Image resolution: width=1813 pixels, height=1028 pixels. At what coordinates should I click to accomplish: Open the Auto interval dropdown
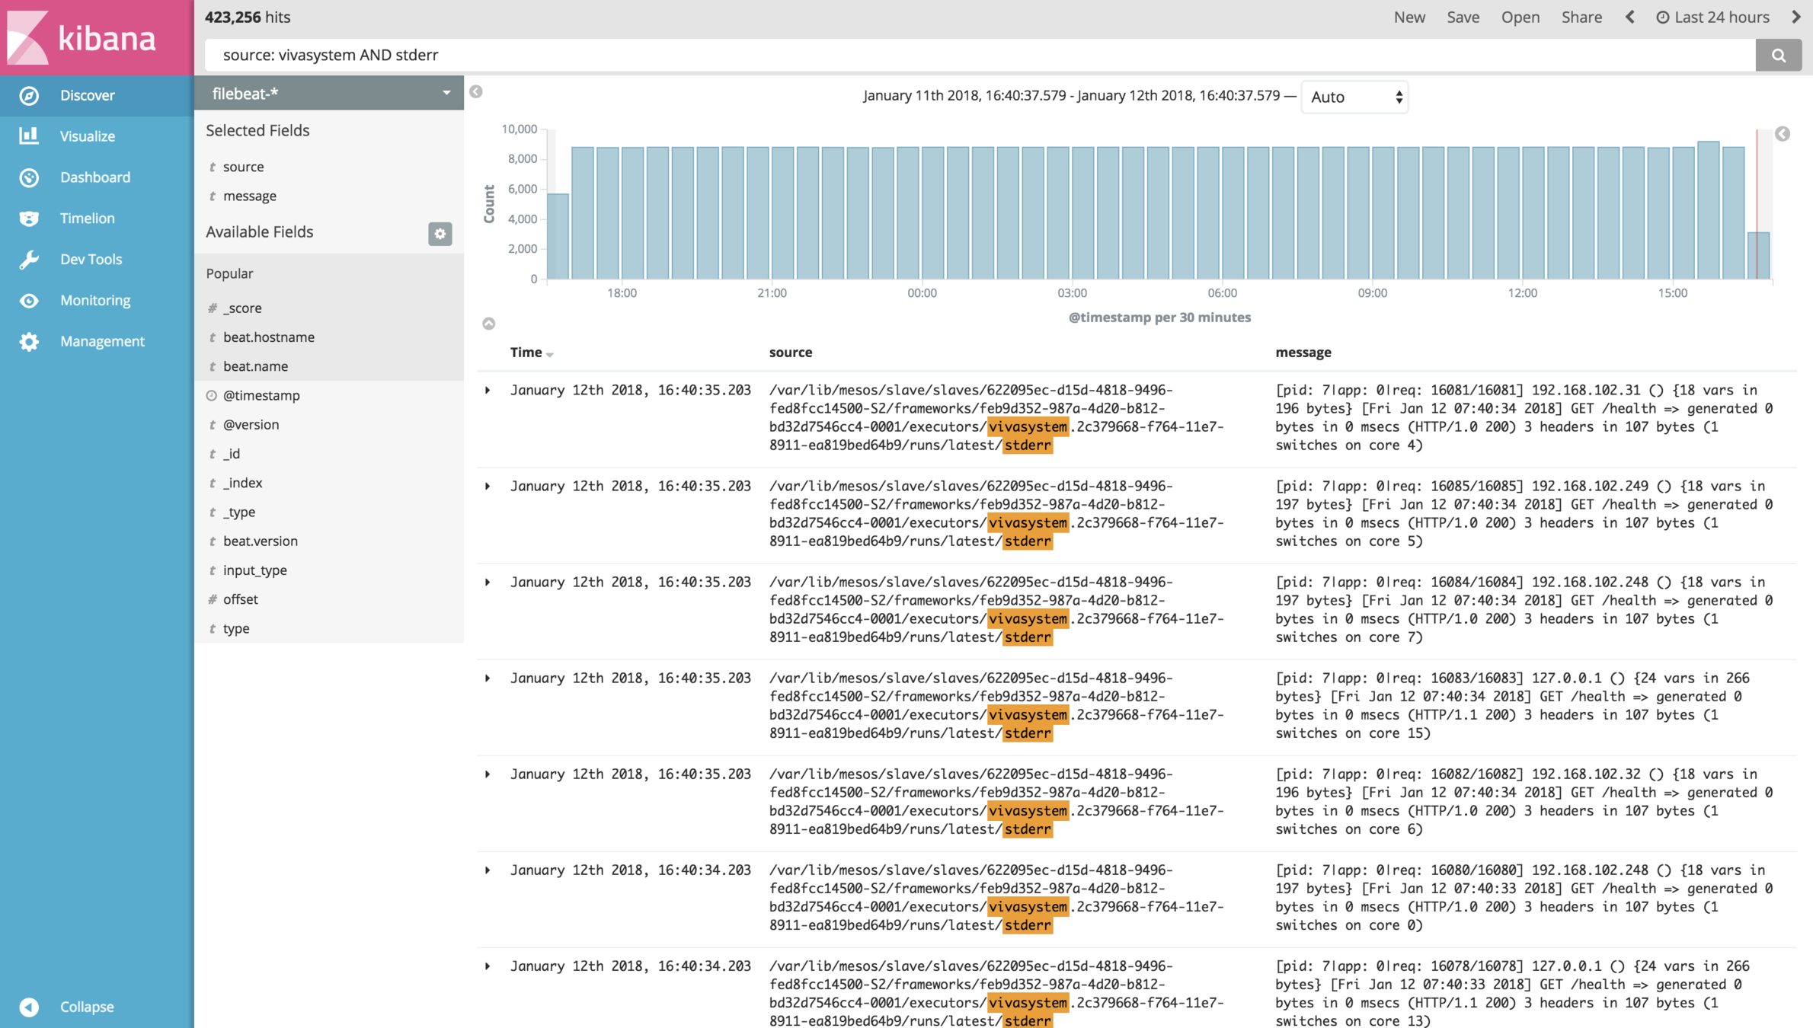[1354, 97]
